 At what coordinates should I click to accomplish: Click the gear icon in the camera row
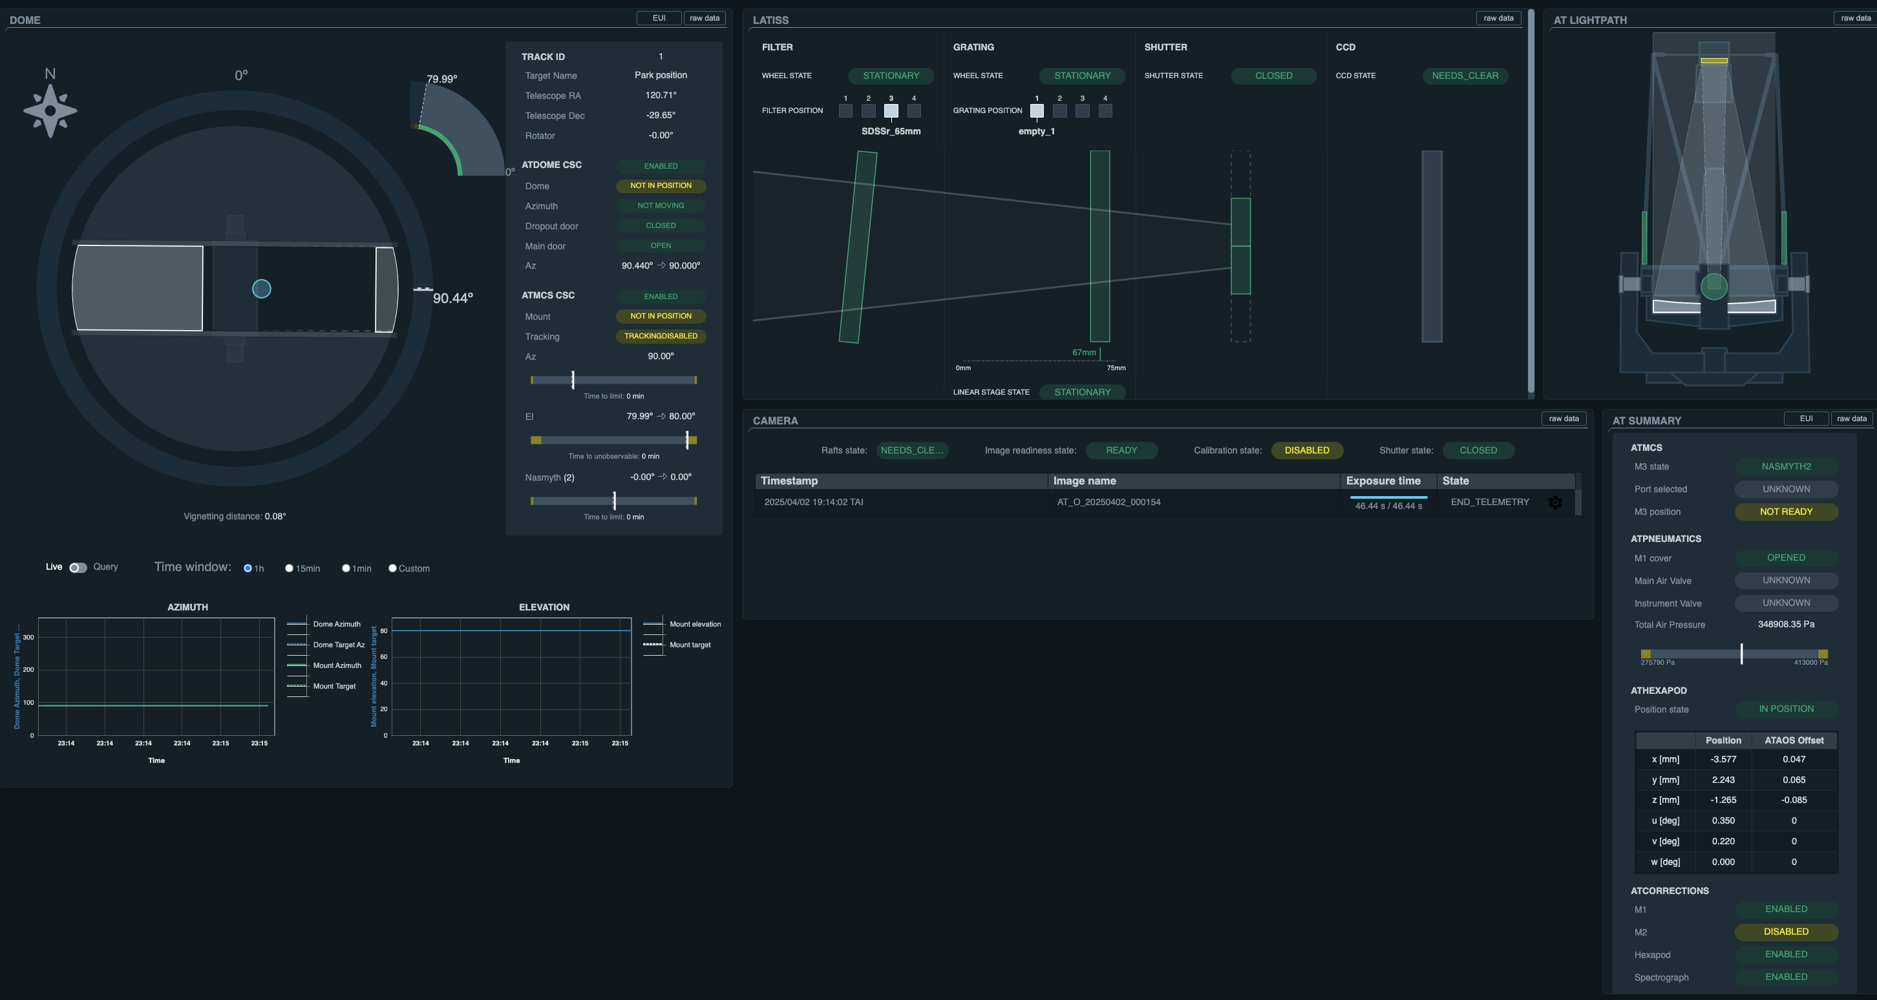coord(1555,503)
